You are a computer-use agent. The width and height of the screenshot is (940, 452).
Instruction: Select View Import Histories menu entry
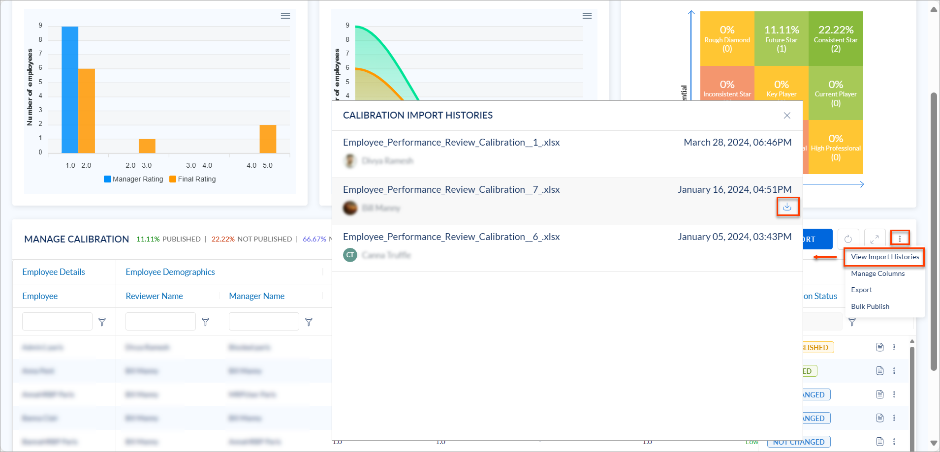pyautogui.click(x=884, y=256)
